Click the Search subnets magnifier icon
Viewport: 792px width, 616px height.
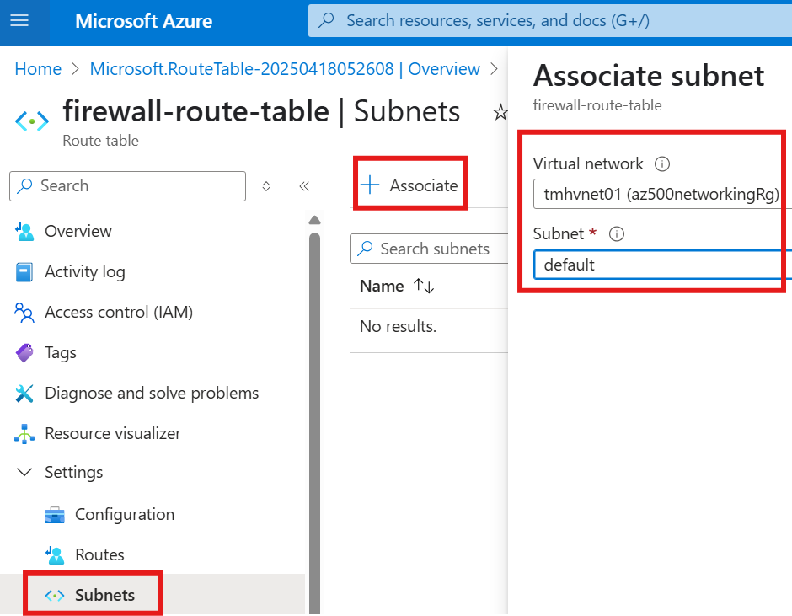pyautogui.click(x=365, y=249)
